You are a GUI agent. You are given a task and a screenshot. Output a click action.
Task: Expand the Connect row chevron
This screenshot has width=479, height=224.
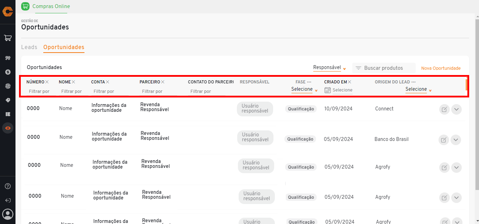click(x=456, y=109)
